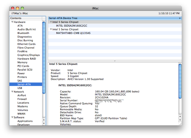
Task: Open the Bluetooth hardware section
Action: (x=23, y=33)
